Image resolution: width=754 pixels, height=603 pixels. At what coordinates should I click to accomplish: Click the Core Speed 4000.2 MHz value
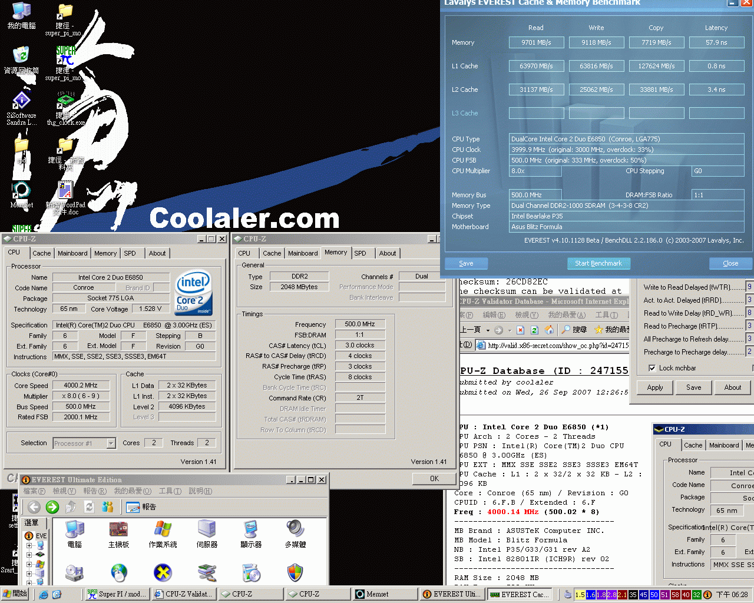coord(81,385)
